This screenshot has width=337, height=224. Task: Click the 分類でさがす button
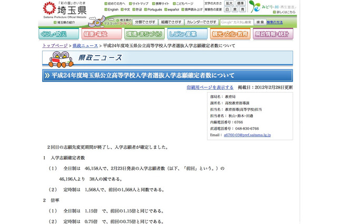pos(145,22)
